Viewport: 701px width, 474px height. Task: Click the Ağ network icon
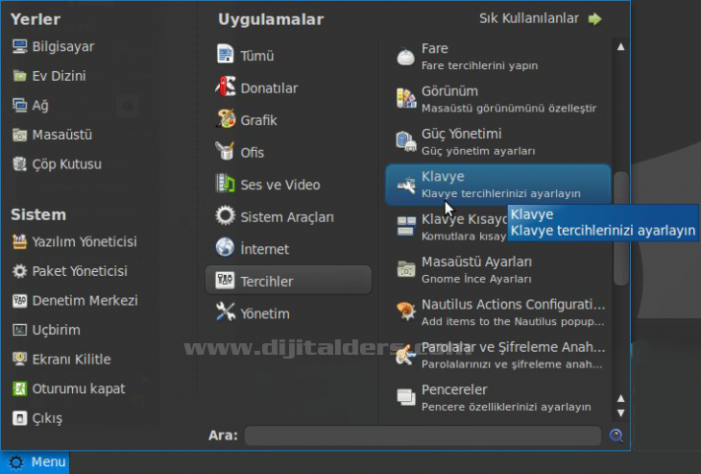coord(19,105)
